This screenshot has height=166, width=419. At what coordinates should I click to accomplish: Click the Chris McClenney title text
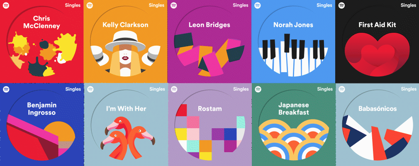coord(41,22)
